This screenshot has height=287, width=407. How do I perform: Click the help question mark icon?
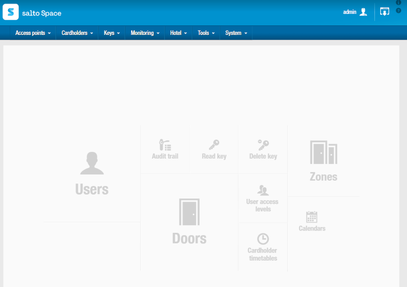(x=398, y=11)
